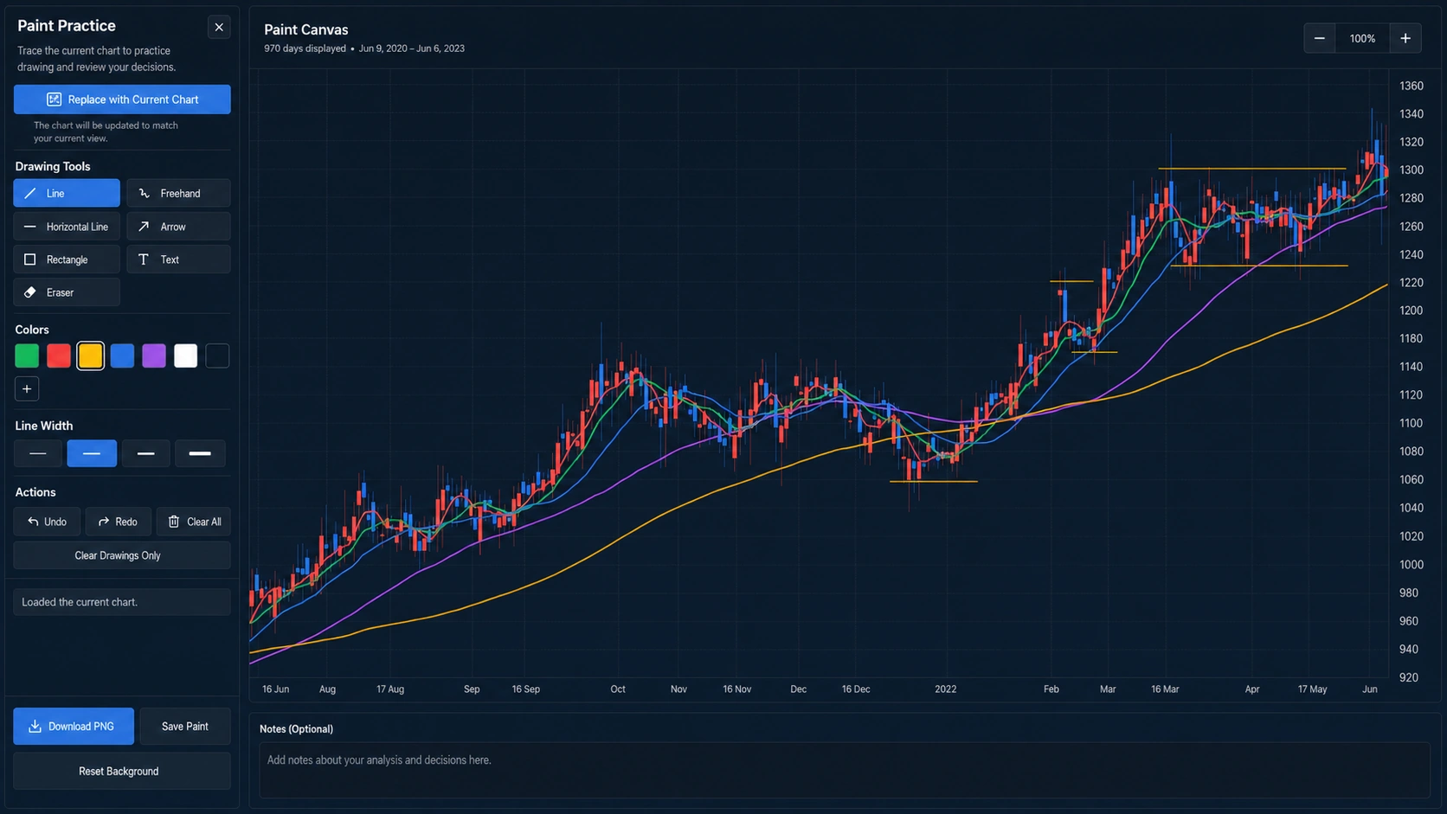The height and width of the screenshot is (814, 1447).
Task: Pick the yellow color swatch
Action: (x=90, y=356)
